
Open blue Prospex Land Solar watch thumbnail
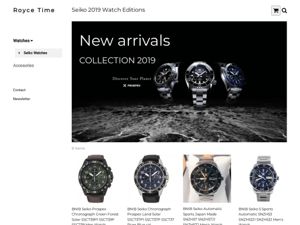(x=151, y=178)
